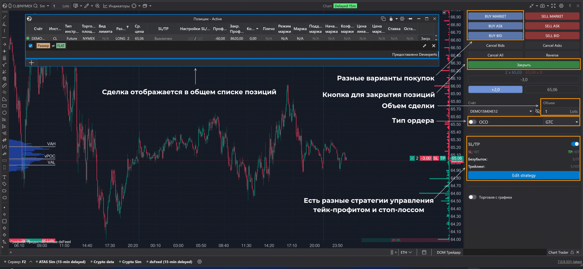Click the blue Edit strategy button

click(524, 175)
